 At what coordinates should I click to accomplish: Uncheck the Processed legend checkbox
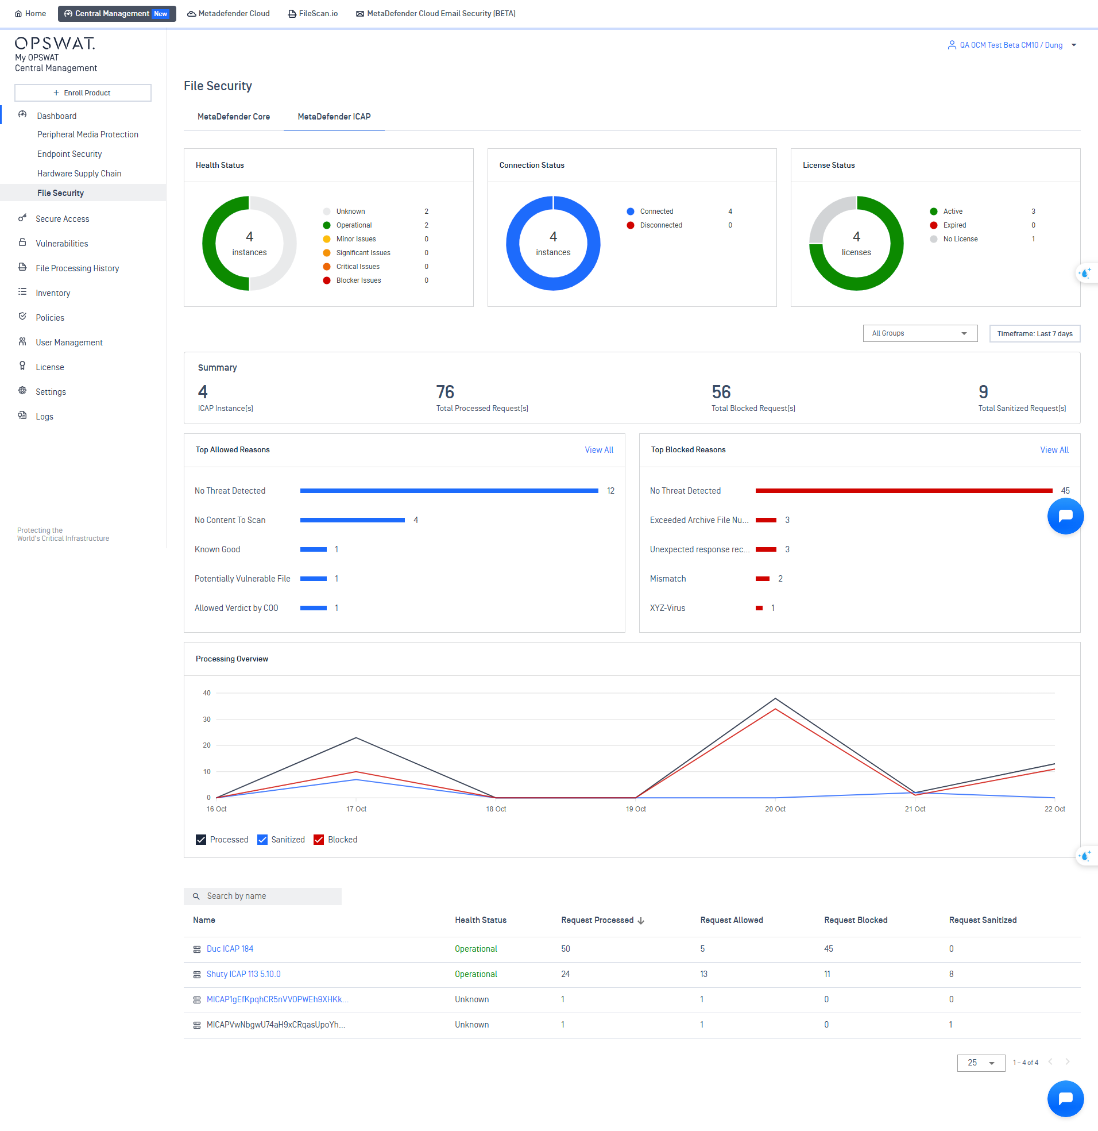click(200, 840)
